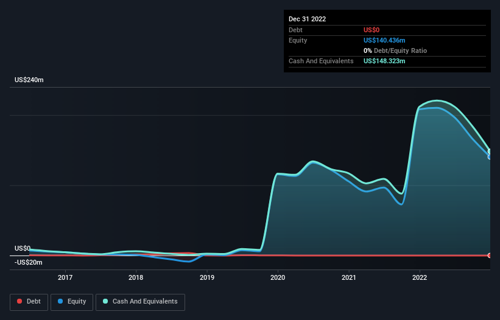Click the 2020 x-axis label
The width and height of the screenshot is (500, 320).
278,277
